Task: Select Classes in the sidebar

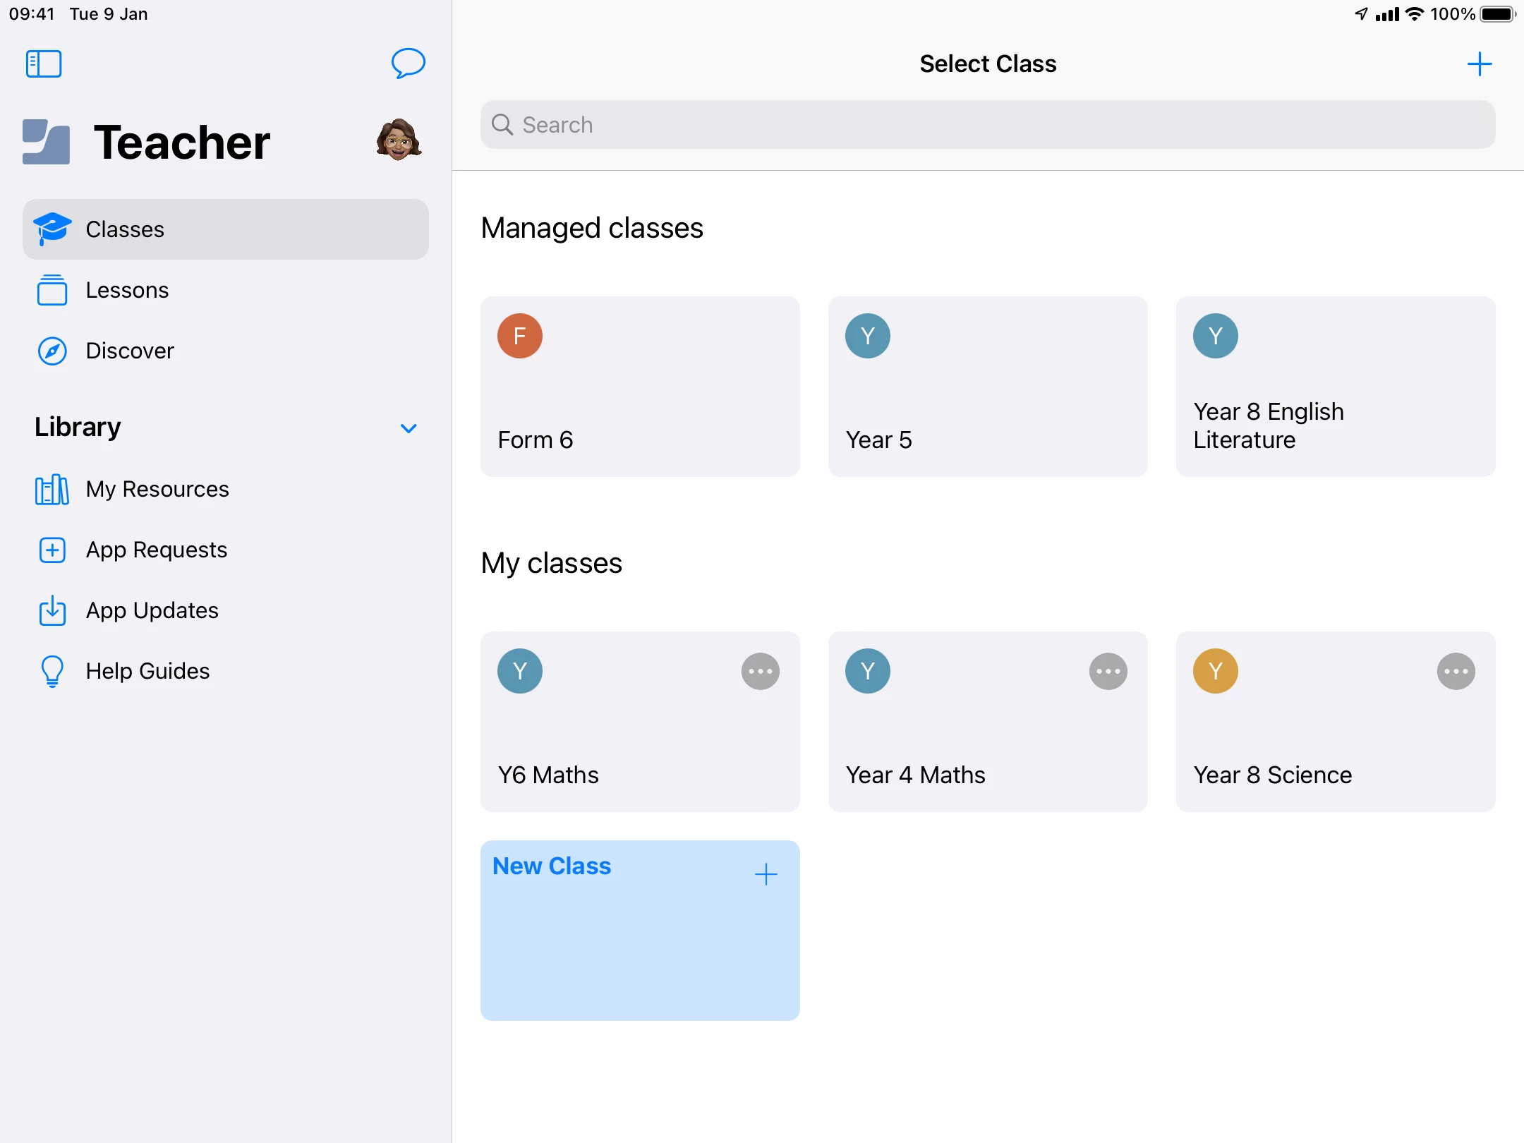Action: [x=226, y=229]
